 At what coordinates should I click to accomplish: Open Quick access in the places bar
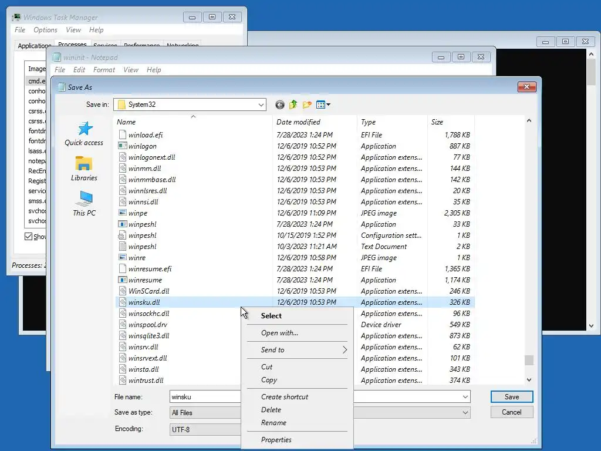pyautogui.click(x=84, y=134)
